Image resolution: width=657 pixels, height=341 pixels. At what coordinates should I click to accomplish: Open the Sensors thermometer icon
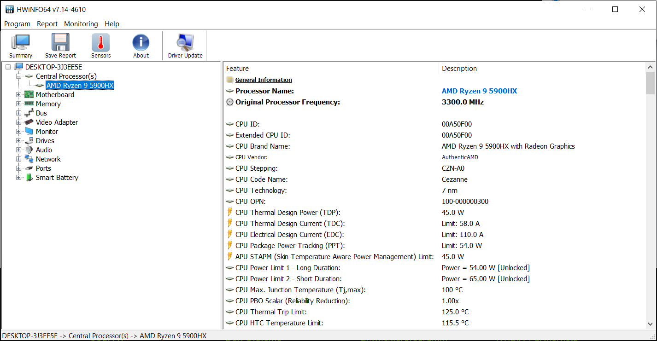coord(100,43)
